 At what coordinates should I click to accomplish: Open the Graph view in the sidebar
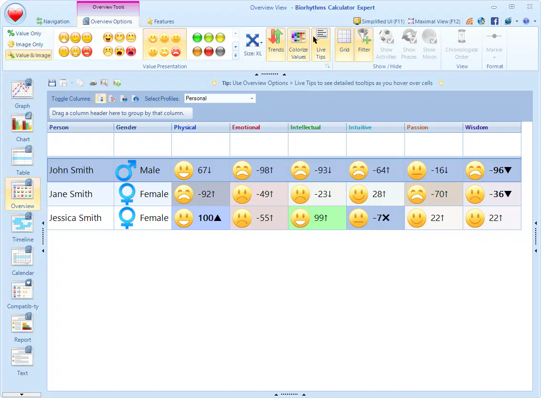[22, 94]
